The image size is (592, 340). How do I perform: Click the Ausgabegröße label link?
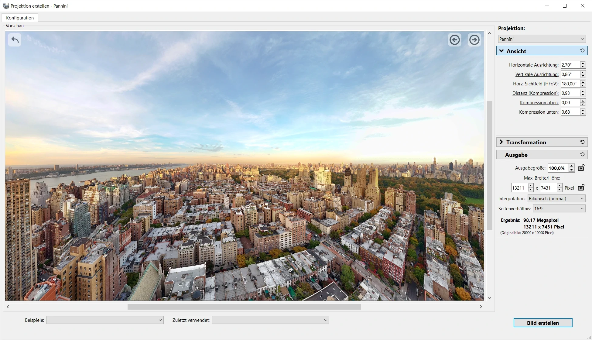pyautogui.click(x=530, y=168)
